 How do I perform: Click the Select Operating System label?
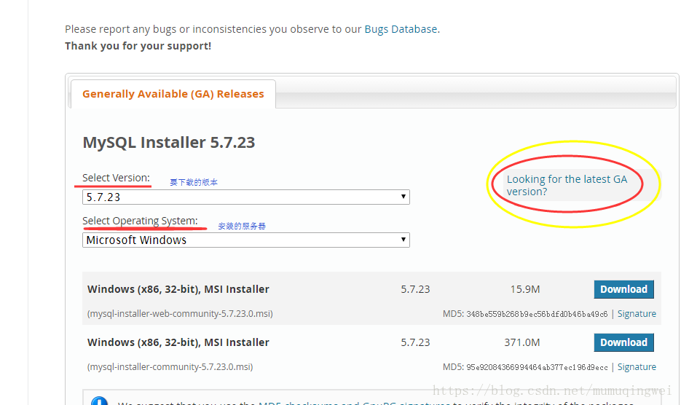140,221
